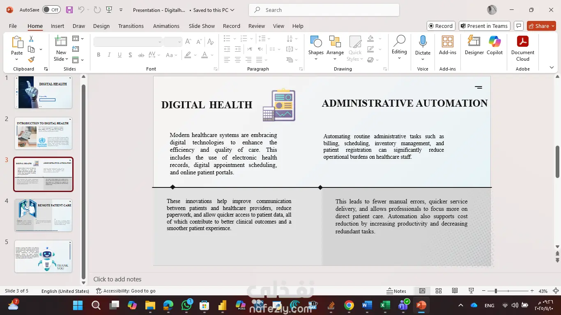Viewport: 561px width, 315px height.
Task: Undo the last action
Action: [x=81, y=10]
